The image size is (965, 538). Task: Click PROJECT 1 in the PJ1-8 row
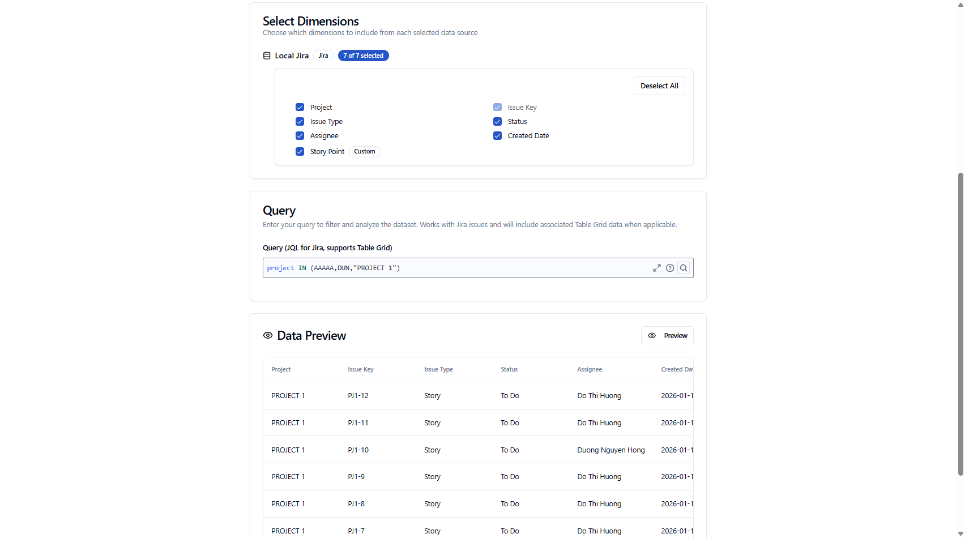[288, 503]
